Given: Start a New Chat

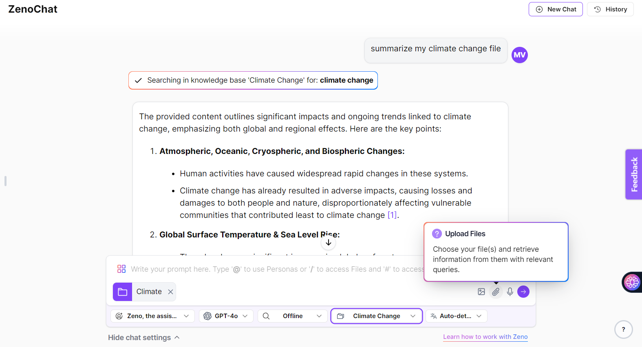Looking at the screenshot, I should click(x=556, y=9).
